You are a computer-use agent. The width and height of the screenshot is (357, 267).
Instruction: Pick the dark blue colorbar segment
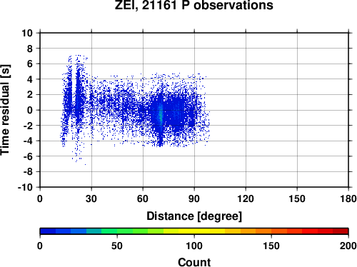pos(48,231)
